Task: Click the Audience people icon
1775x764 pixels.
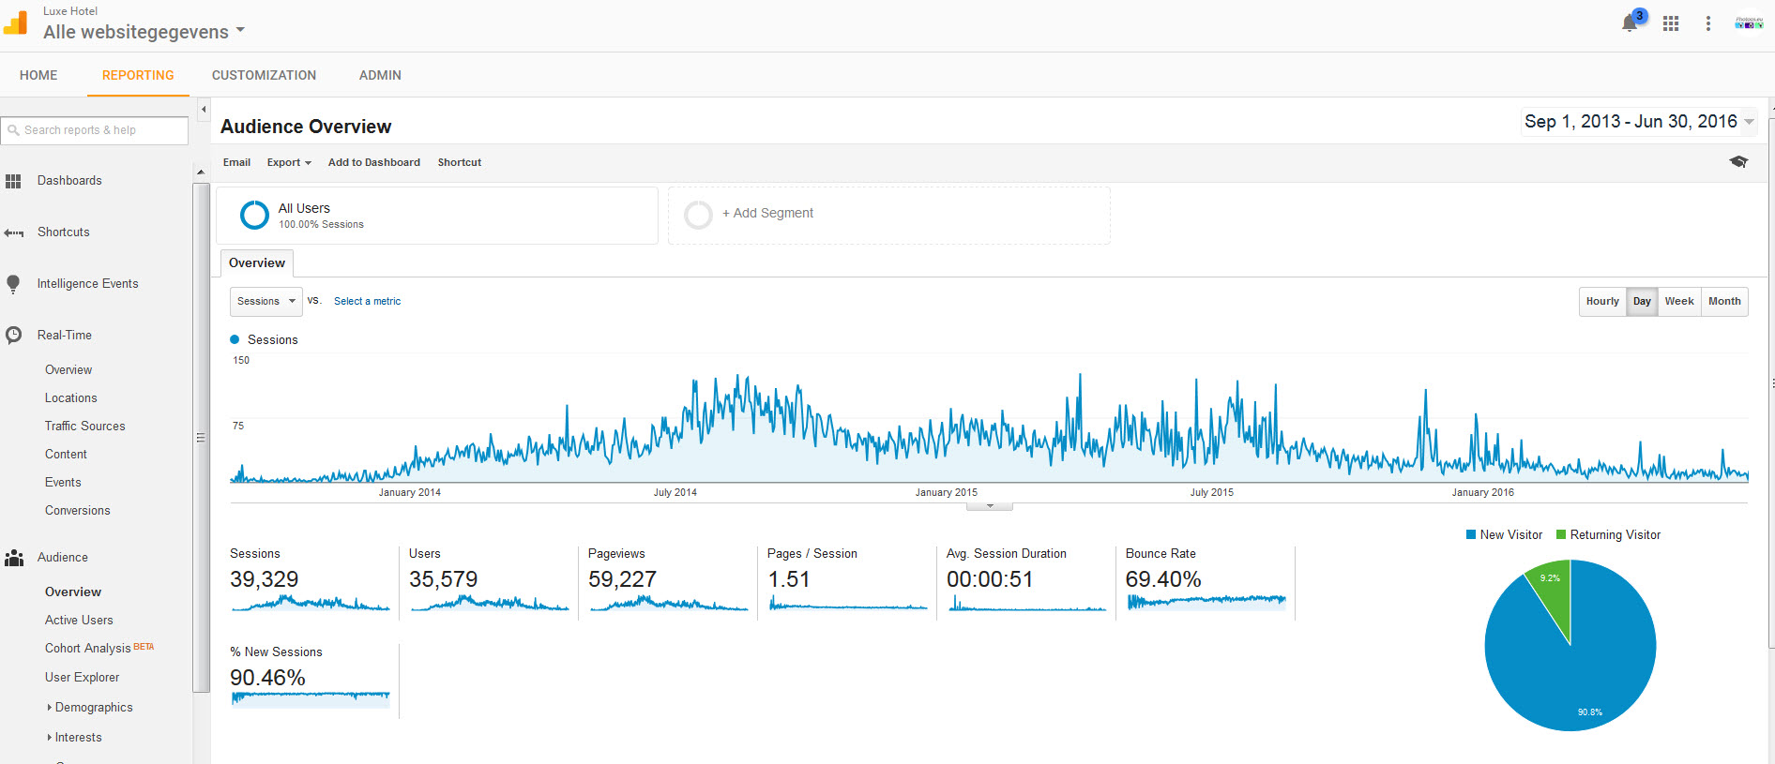Action: (x=13, y=558)
